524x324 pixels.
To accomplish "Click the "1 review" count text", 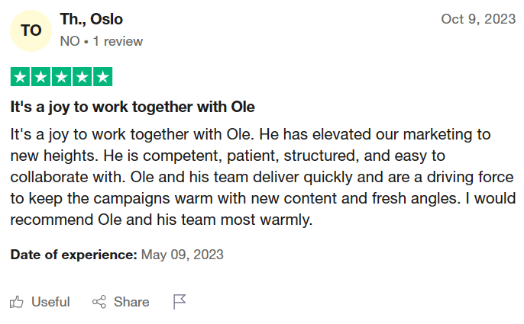I will [118, 41].
